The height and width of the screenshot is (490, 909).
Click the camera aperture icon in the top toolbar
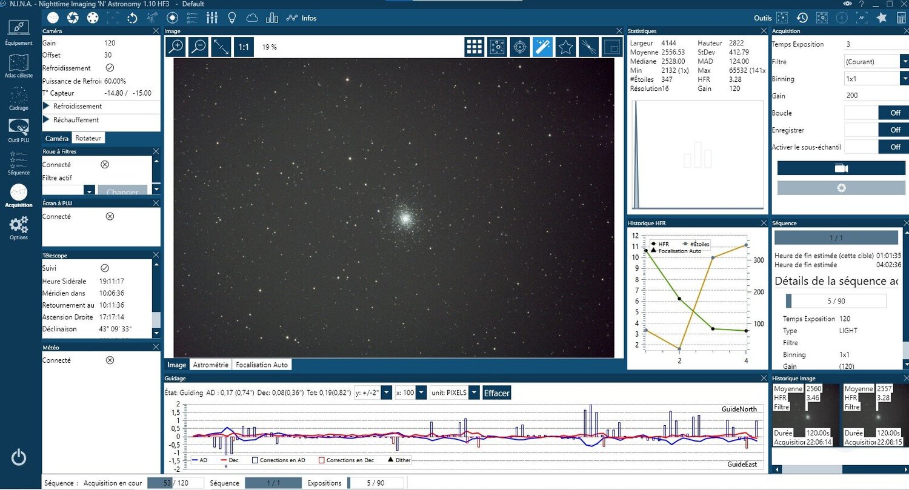pyautogui.click(x=72, y=18)
